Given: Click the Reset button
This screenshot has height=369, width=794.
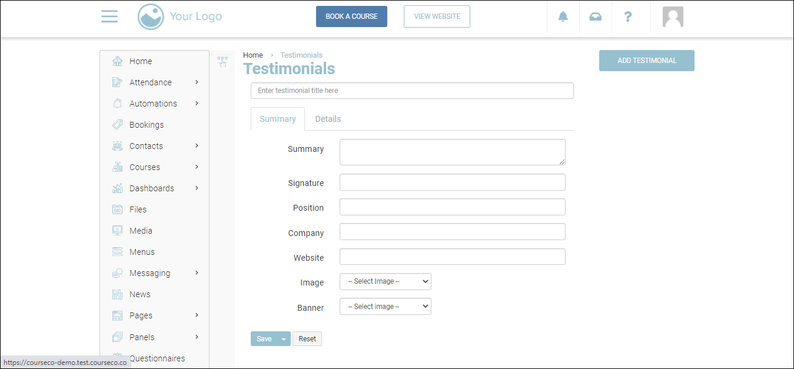Looking at the screenshot, I should 307,339.
